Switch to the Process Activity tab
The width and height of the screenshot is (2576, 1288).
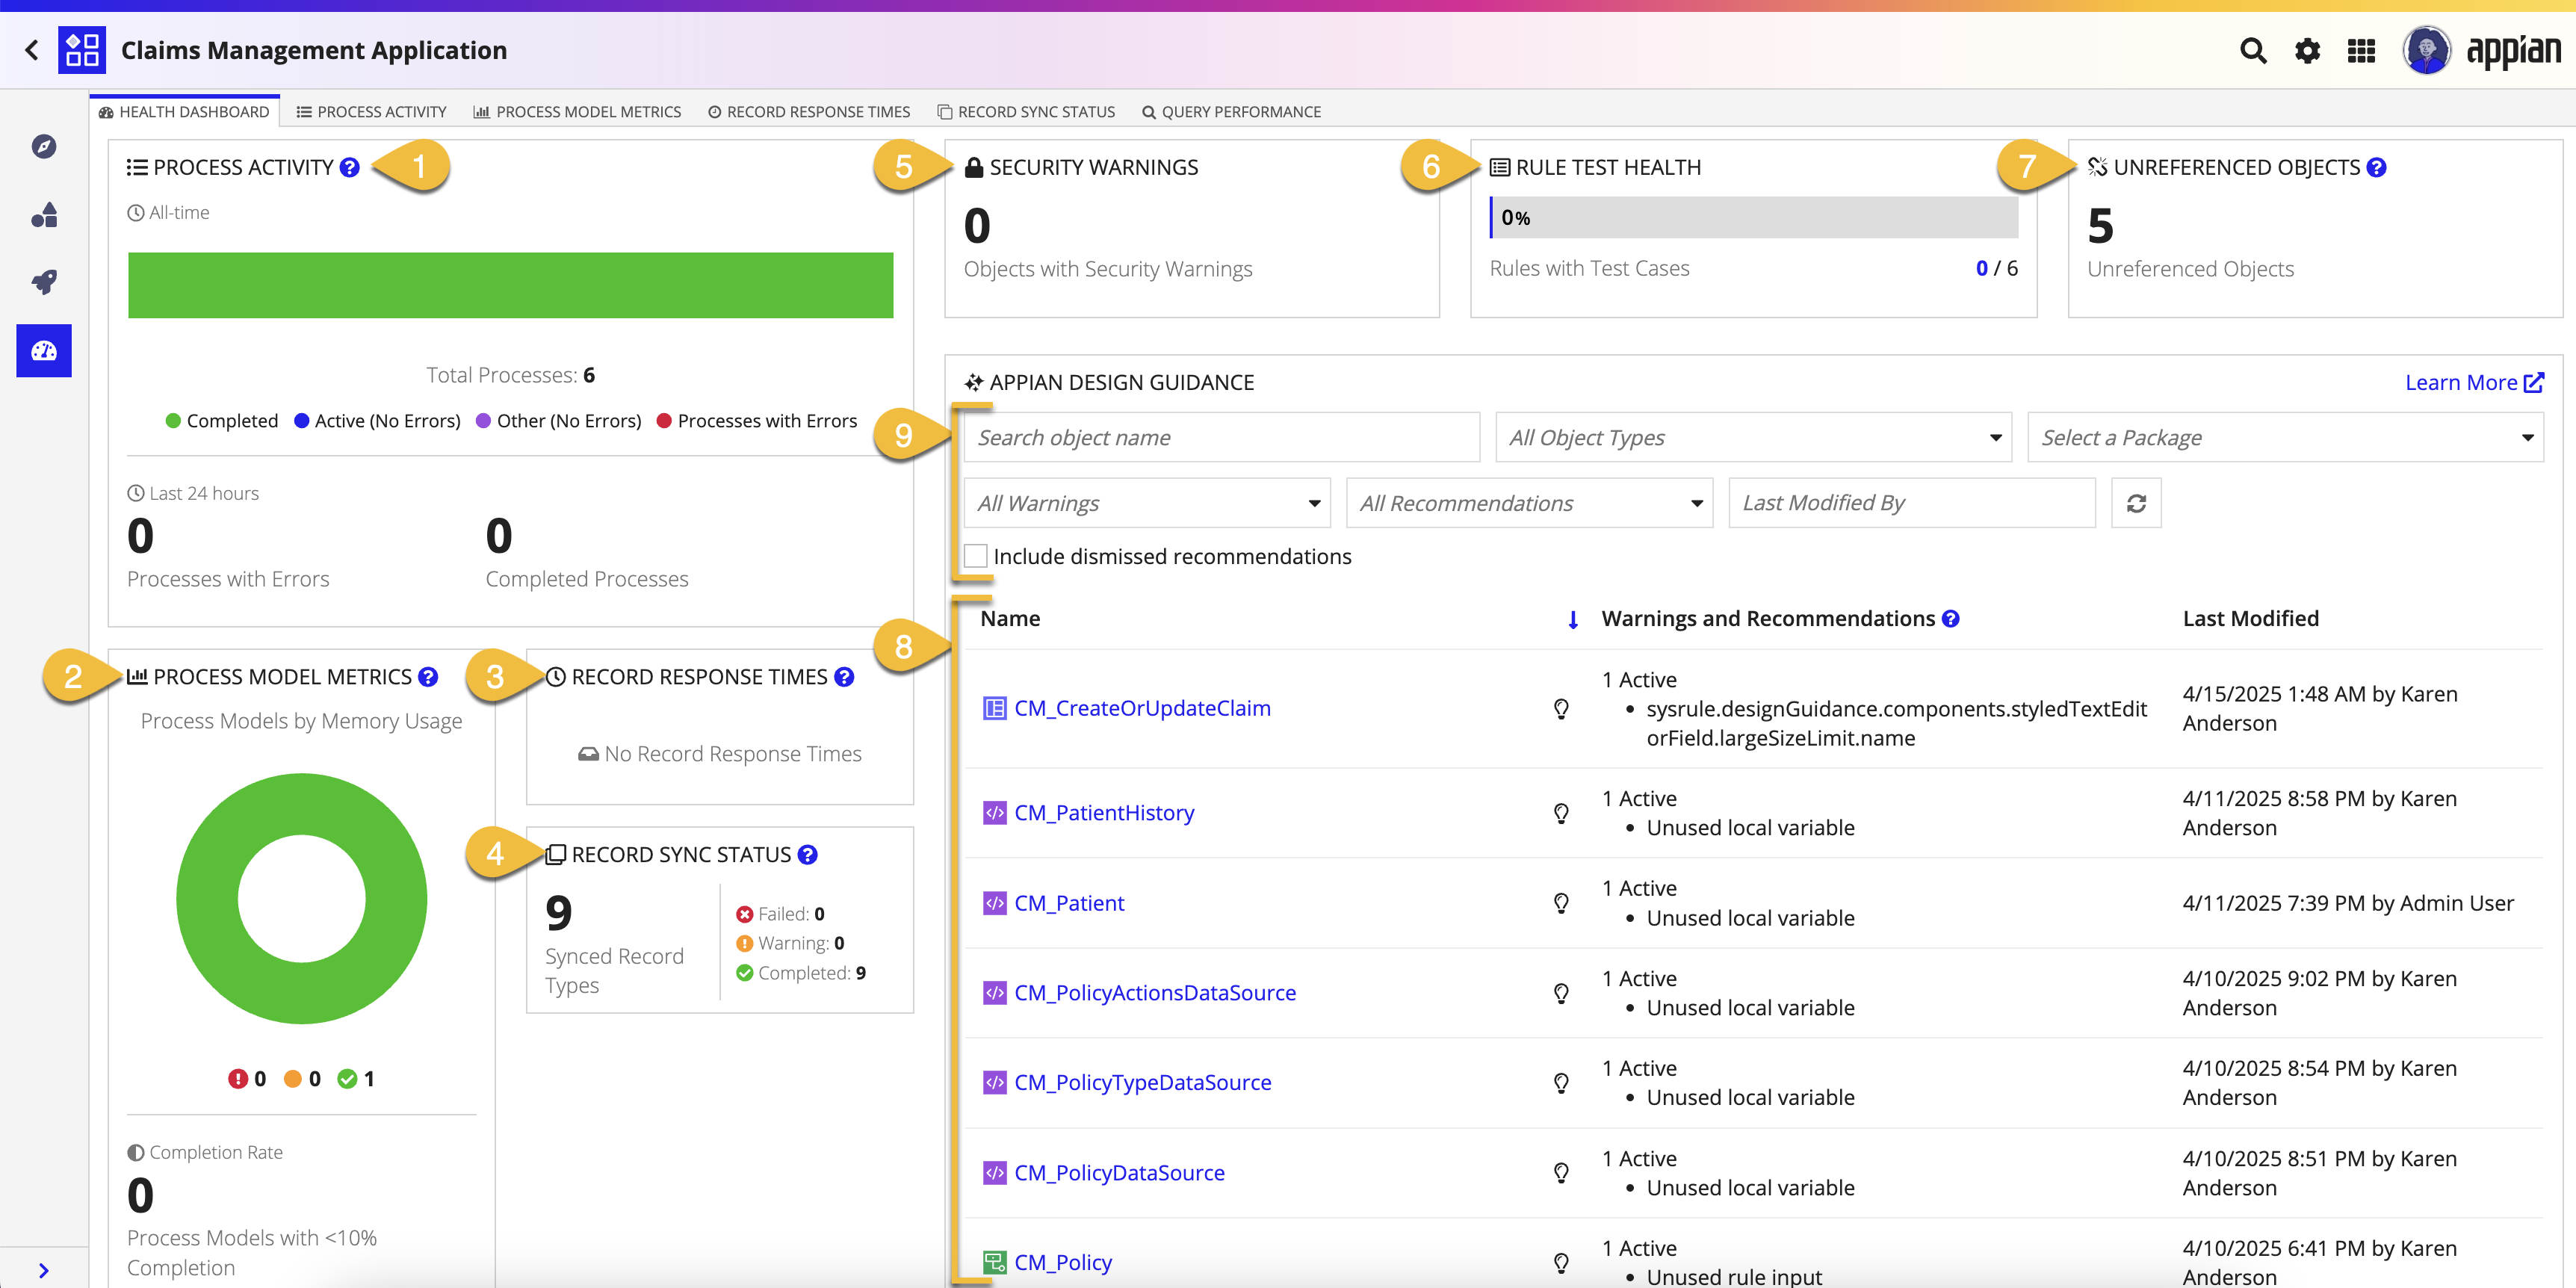371,112
